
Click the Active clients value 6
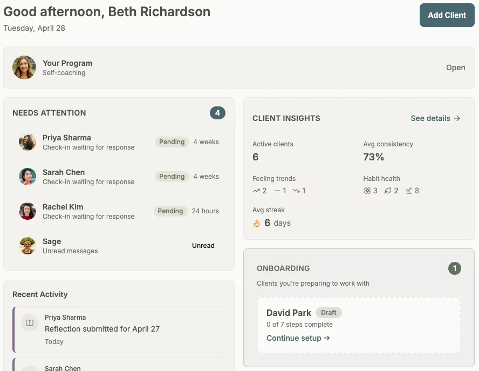[255, 157]
